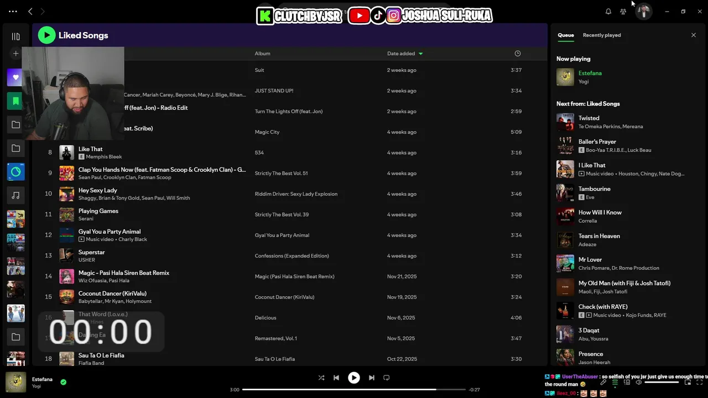
Task: Open artist Yogi under Now playing in queue
Action: pyautogui.click(x=584, y=82)
